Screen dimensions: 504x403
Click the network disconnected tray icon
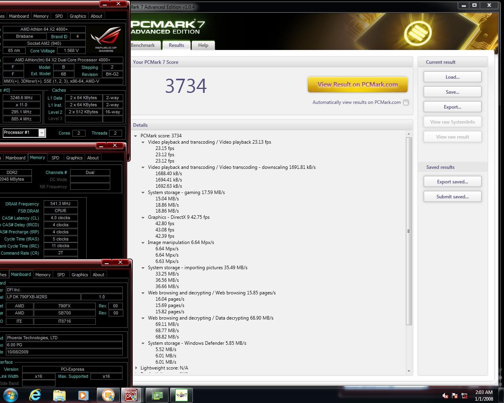(464, 396)
